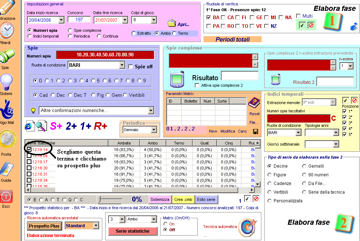Open the Data inizio ricerca dropdown
Screen dimensions: 360x241
(61, 20)
